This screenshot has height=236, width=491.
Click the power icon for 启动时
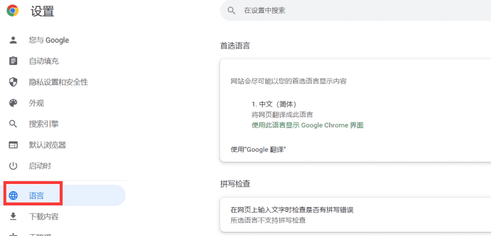pyautogui.click(x=13, y=166)
